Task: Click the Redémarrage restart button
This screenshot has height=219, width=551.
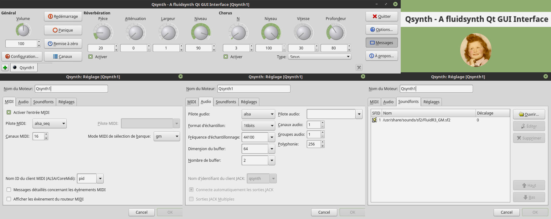Action: 63,16
